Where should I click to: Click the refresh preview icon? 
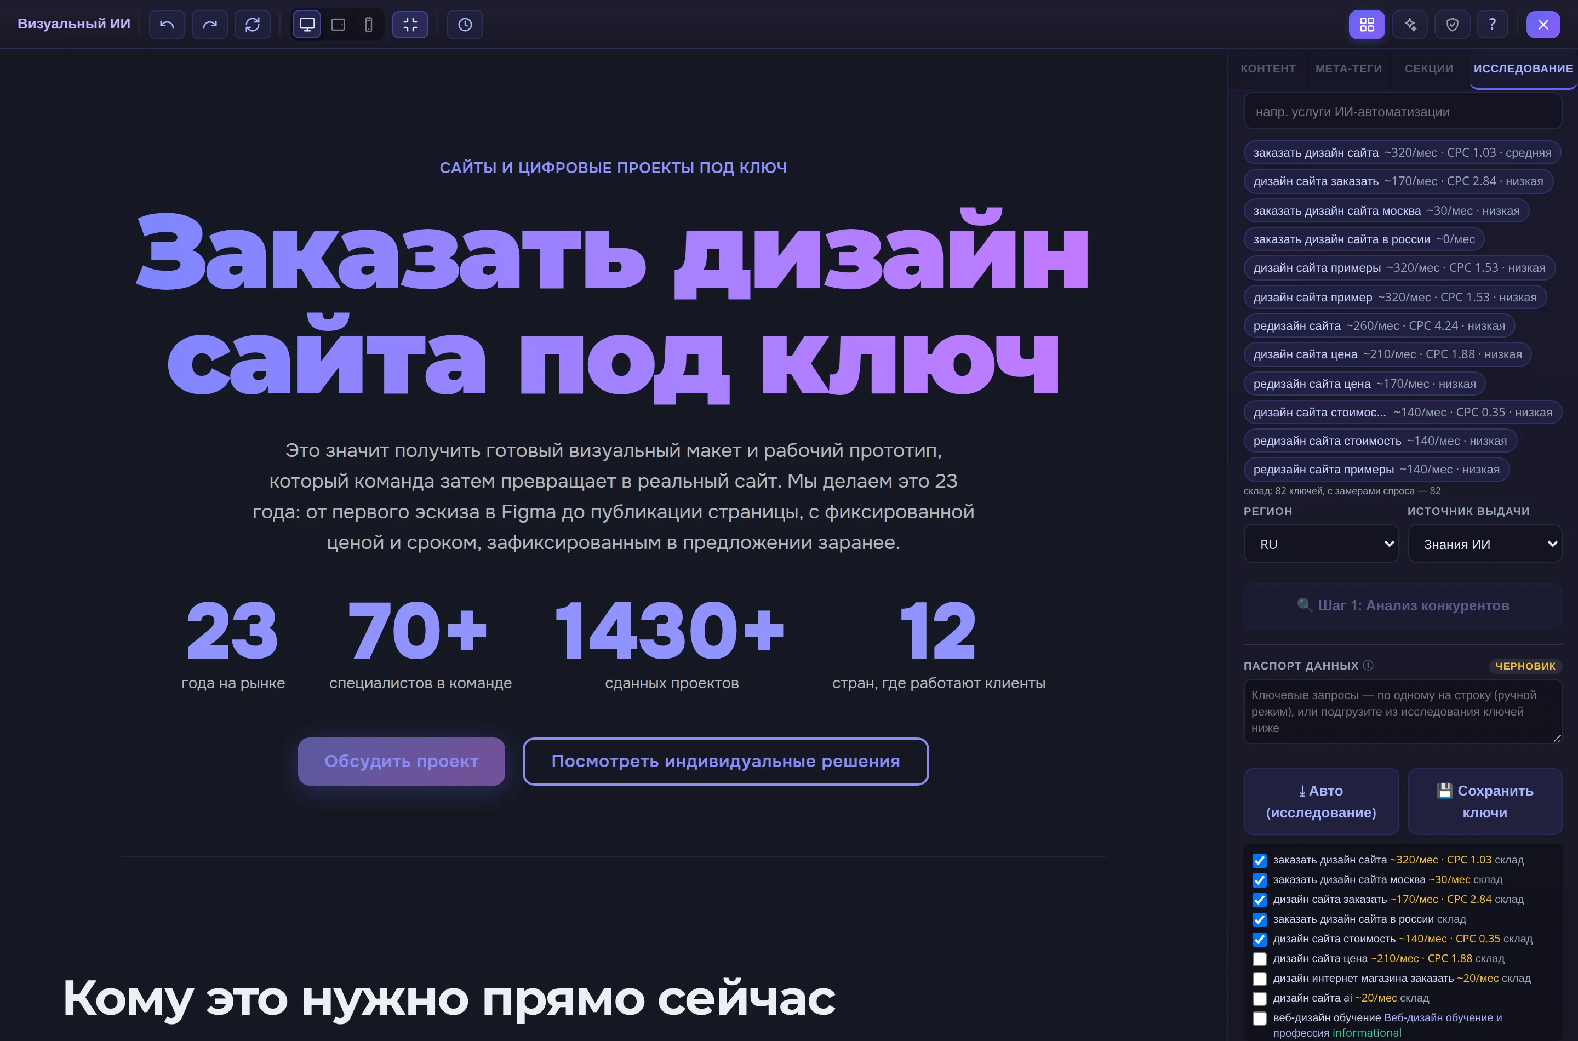click(252, 25)
